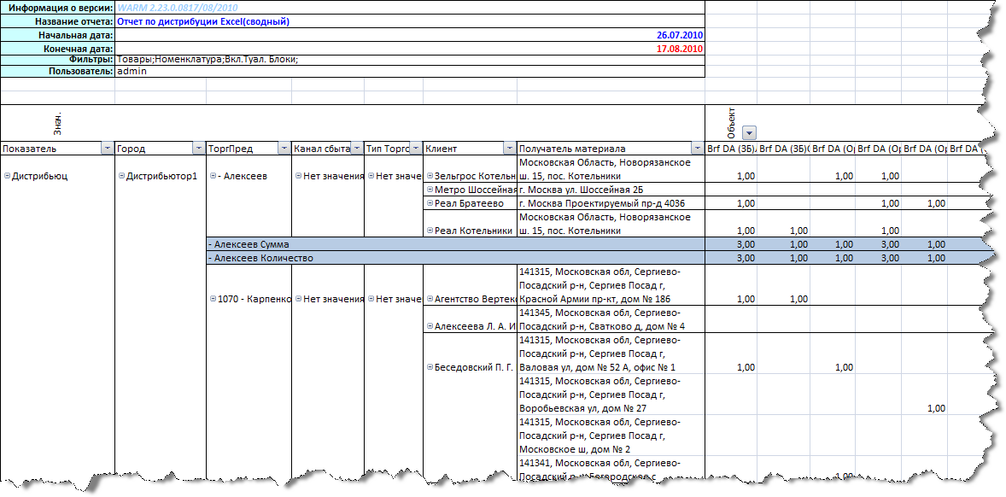Collapse the Дистрибьютор1 city group
The width and height of the screenshot is (1006, 497).
(121, 176)
